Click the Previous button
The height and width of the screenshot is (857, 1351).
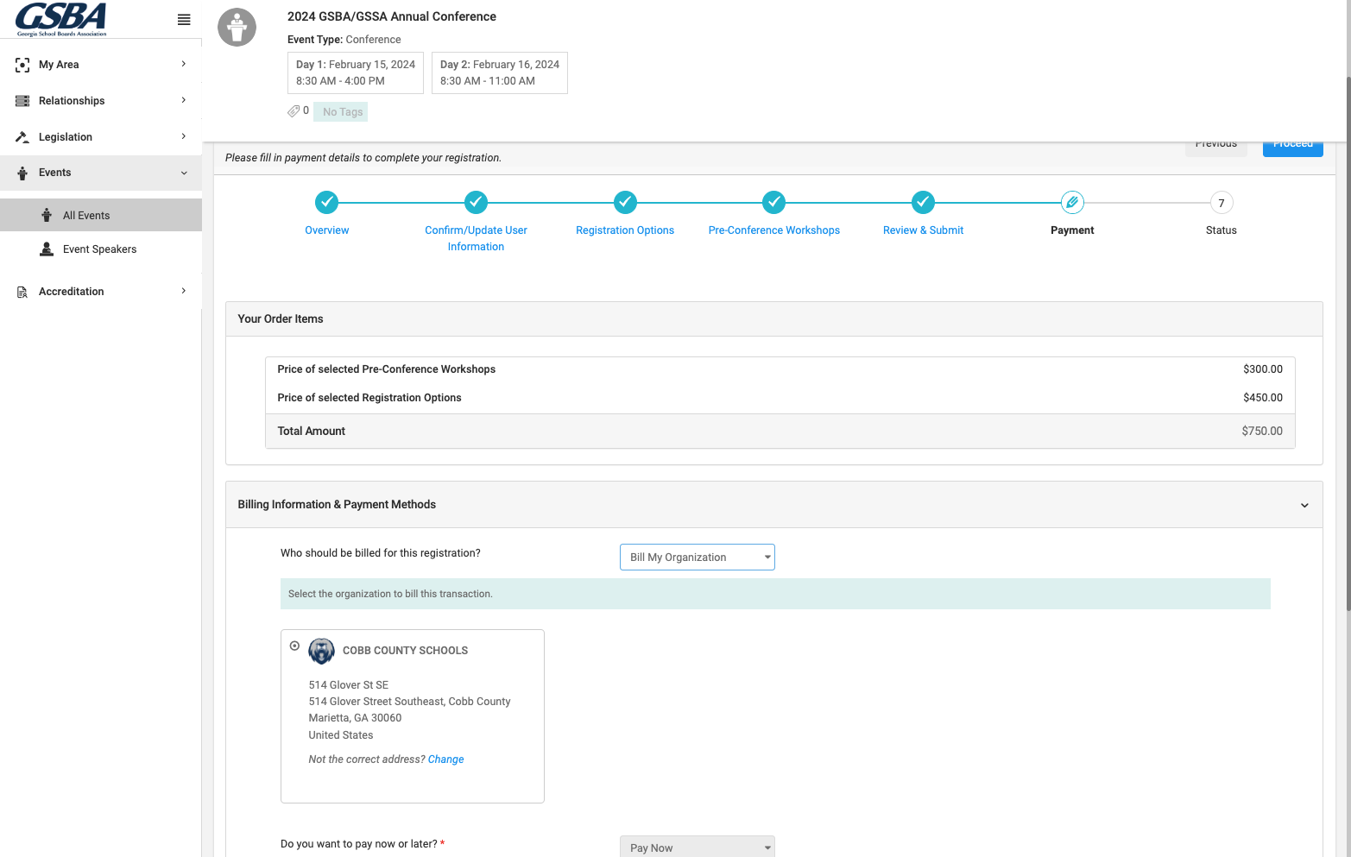[1216, 148]
